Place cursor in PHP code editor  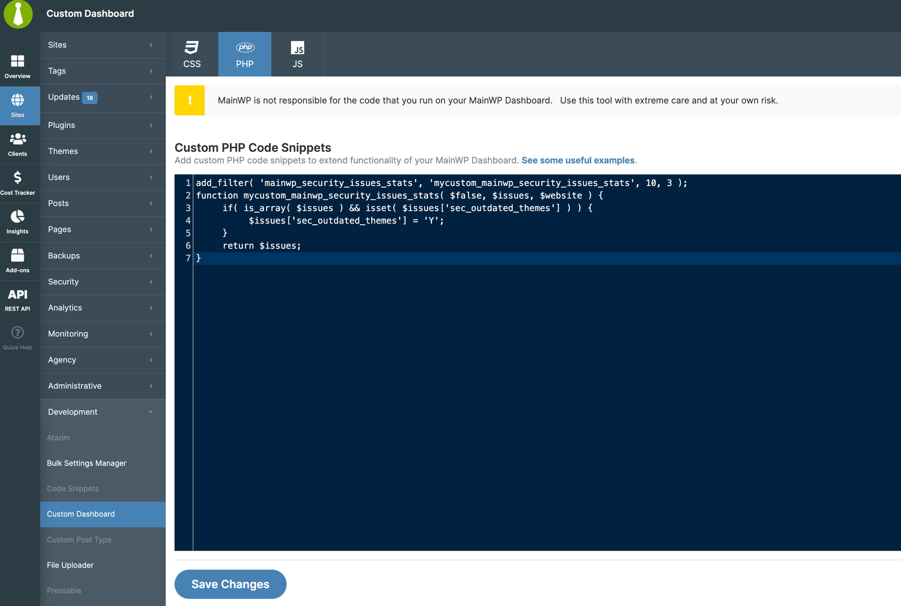point(538,362)
